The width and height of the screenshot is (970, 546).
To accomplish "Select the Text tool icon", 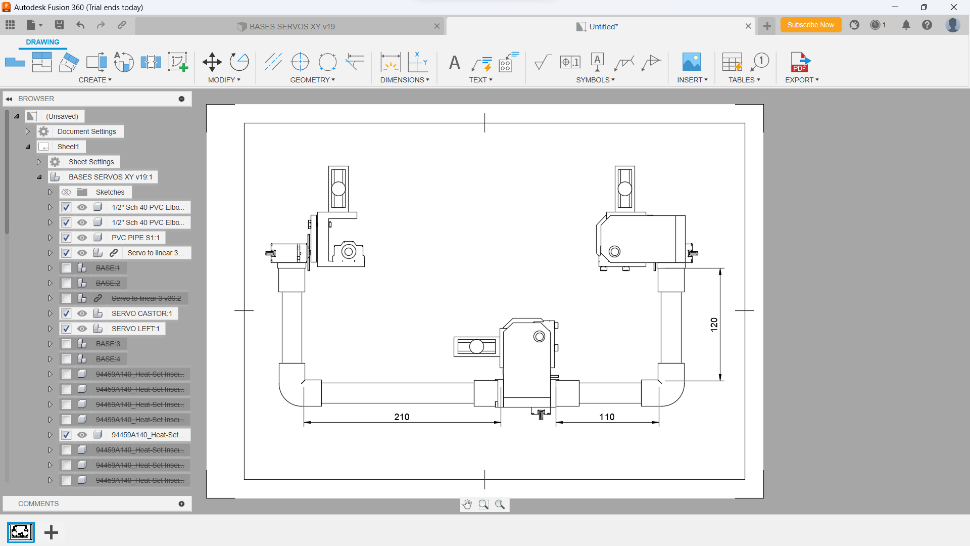I will (x=454, y=62).
